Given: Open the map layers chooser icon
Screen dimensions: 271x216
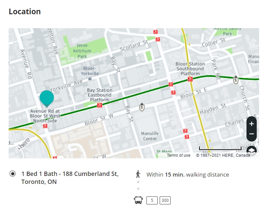Looking at the screenshot, I should [251, 151].
